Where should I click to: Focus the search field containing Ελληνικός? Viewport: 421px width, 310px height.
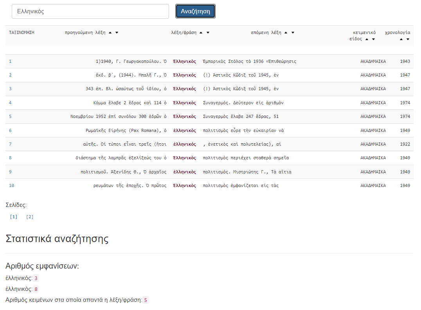[90, 11]
